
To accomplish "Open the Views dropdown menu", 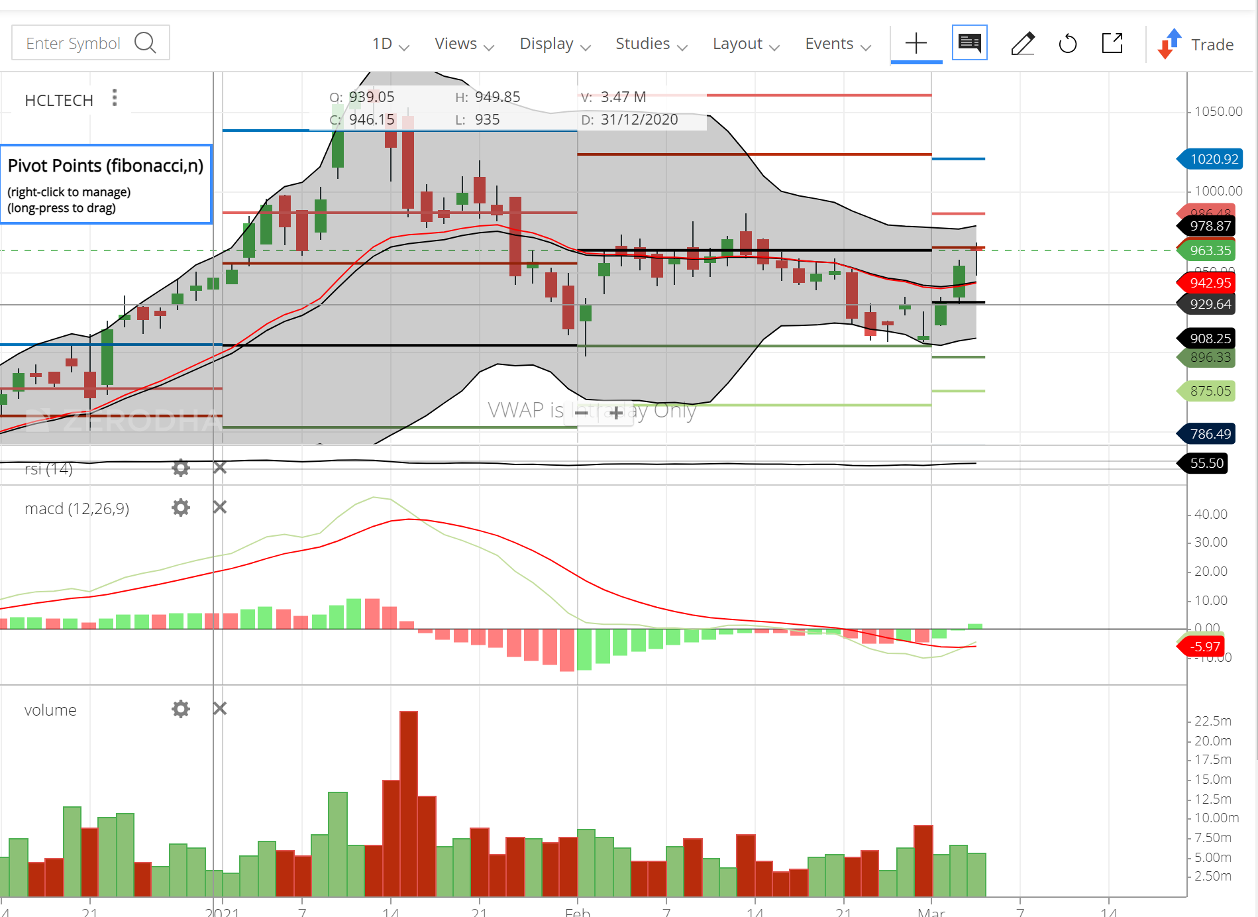I will [464, 44].
